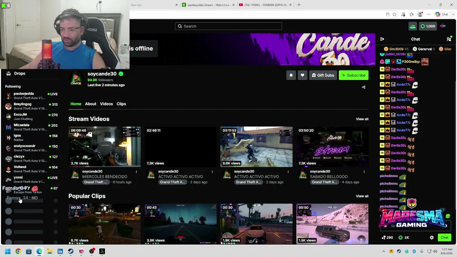This screenshot has height=257, width=457.
Task: Open OBS Studio from the taskbar
Action: 92,252
